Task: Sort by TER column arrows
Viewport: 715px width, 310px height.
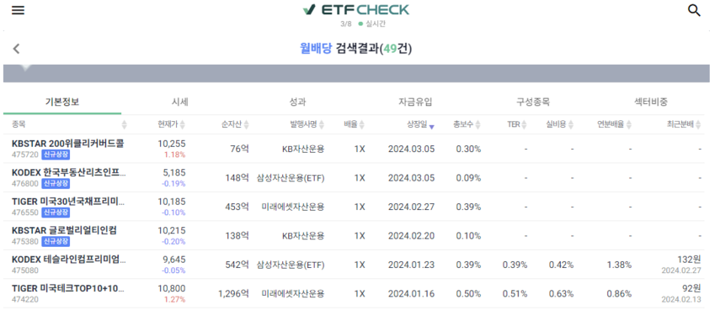Action: pos(524,124)
